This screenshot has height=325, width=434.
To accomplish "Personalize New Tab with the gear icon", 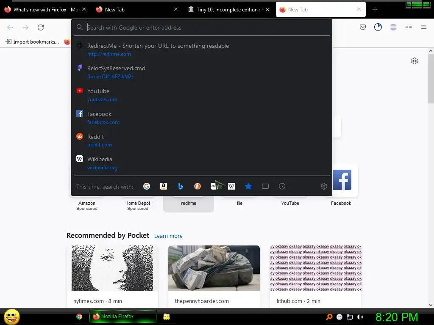I will point(415,61).
